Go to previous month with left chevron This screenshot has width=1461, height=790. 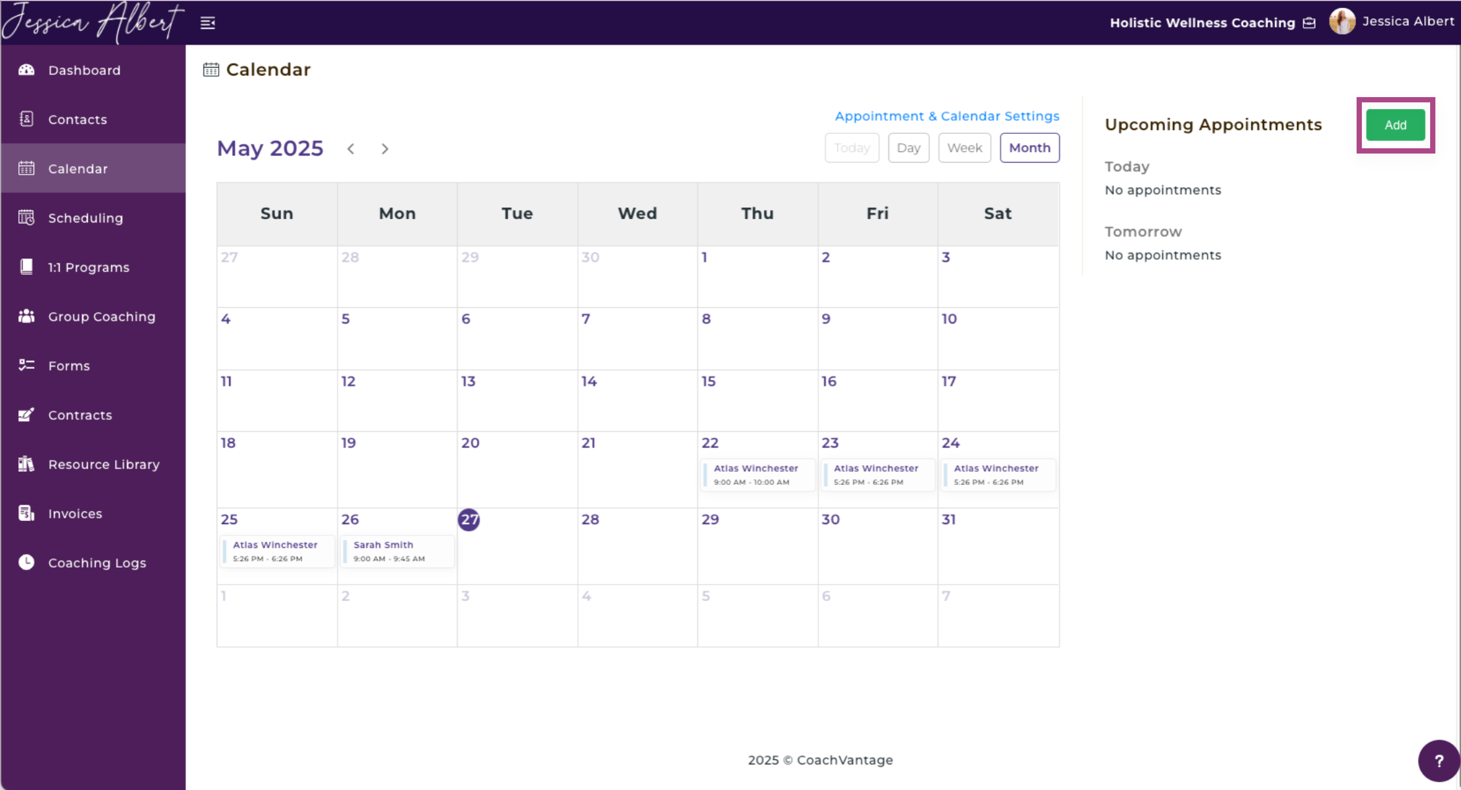pos(351,149)
